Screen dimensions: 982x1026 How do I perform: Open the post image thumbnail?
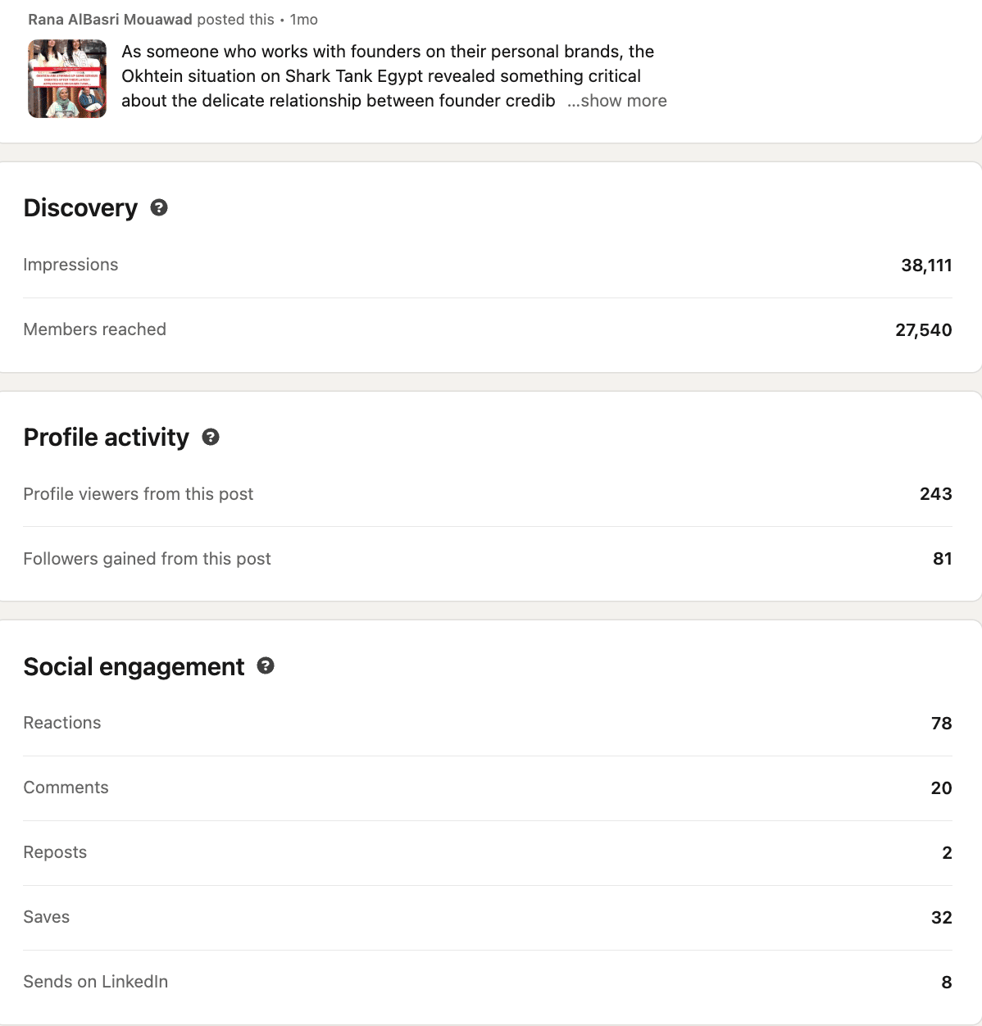click(67, 79)
